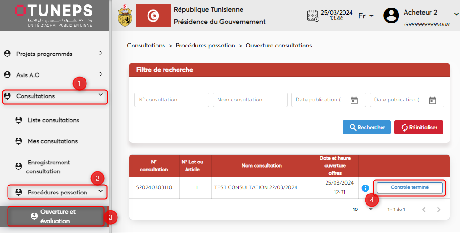This screenshot has height=233, width=460.
Task: Open the Fr language dropdown
Action: tap(366, 16)
